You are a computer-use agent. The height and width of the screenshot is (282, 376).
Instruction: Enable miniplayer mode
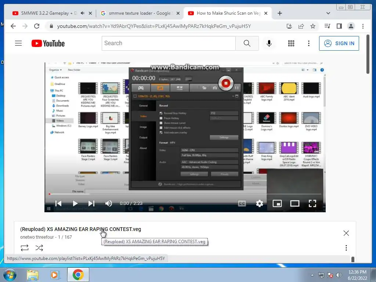pos(277,203)
